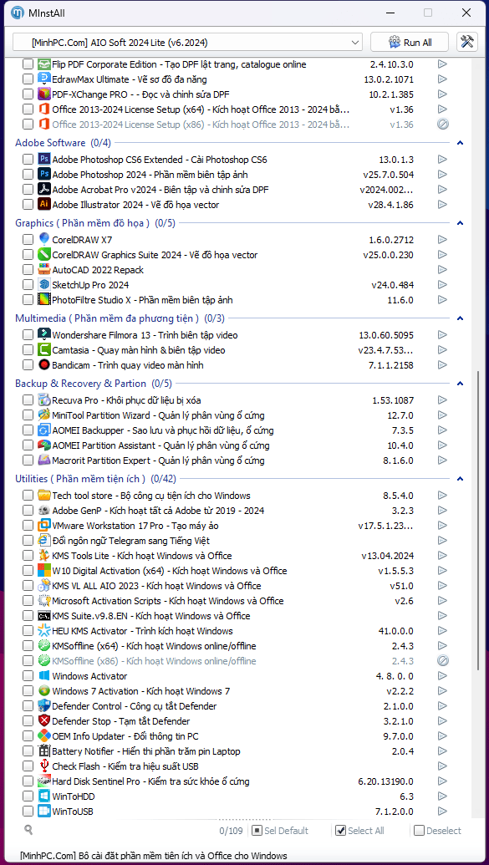Click the Check Flash USB icon
The image size is (489, 865).
click(x=44, y=766)
